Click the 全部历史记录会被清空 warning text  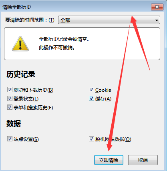point(64,39)
